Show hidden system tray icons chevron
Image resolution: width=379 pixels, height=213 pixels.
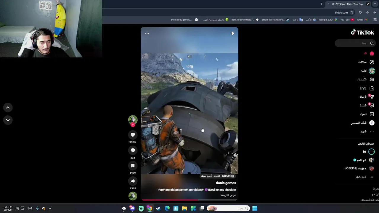(x=50, y=208)
